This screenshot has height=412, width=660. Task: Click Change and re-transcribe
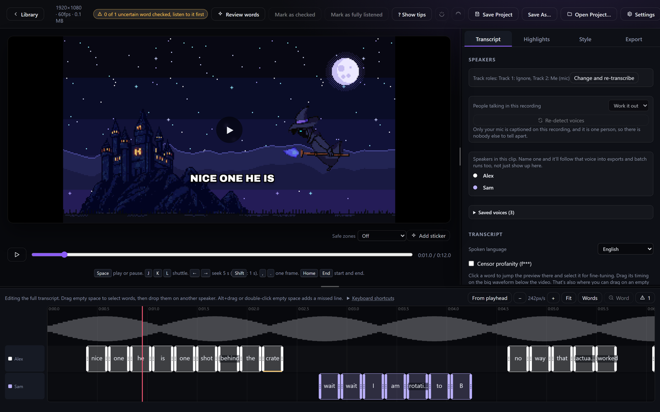[604, 78]
